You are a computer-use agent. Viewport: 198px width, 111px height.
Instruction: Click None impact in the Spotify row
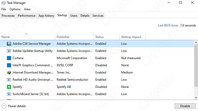(125, 87)
